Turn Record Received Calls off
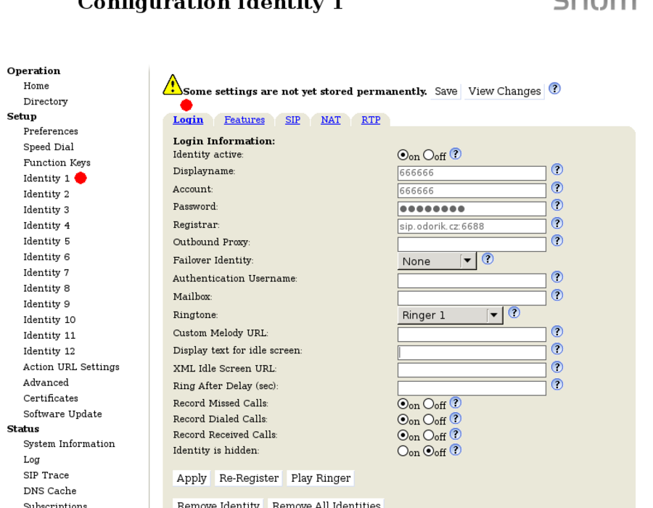Screen dimensions: 653x508 click(x=429, y=435)
